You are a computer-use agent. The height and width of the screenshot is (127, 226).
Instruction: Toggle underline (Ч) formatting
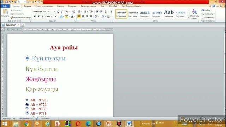click(42, 17)
